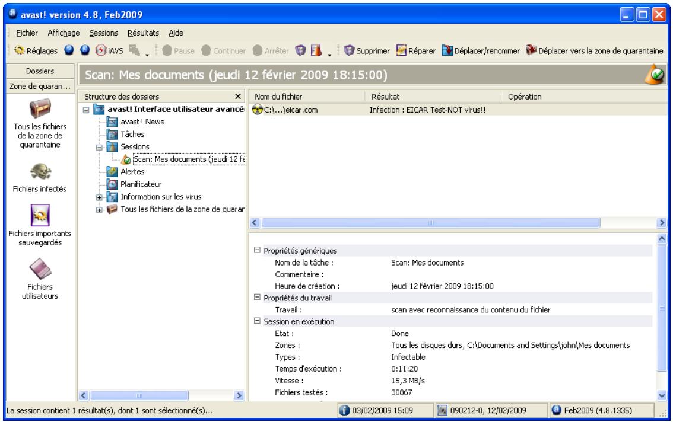Select Alertes in the tree

[132, 171]
